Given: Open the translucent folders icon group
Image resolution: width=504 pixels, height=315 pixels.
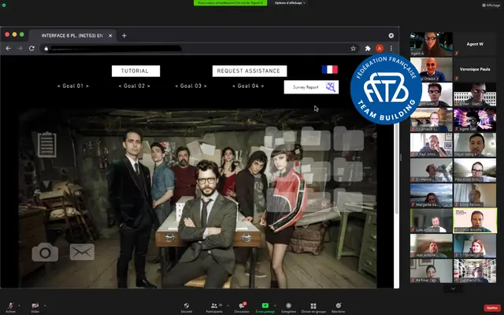Looking at the screenshot, I should tap(315, 168).
